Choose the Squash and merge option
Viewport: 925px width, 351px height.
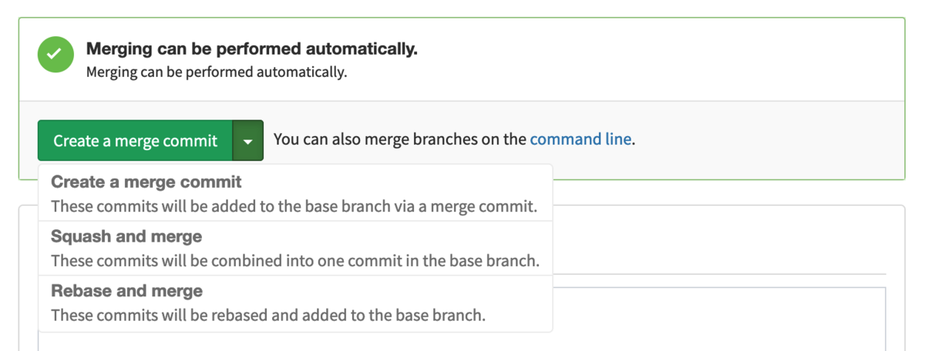(x=295, y=248)
